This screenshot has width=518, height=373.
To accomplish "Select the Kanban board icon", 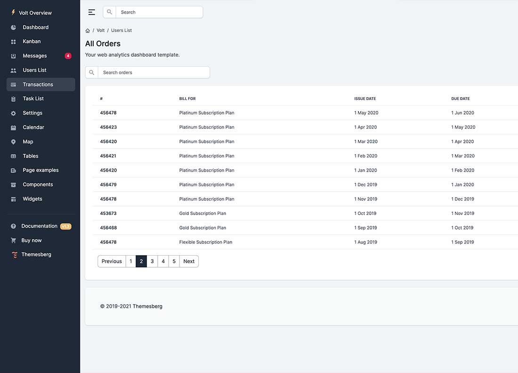I will click(13, 41).
